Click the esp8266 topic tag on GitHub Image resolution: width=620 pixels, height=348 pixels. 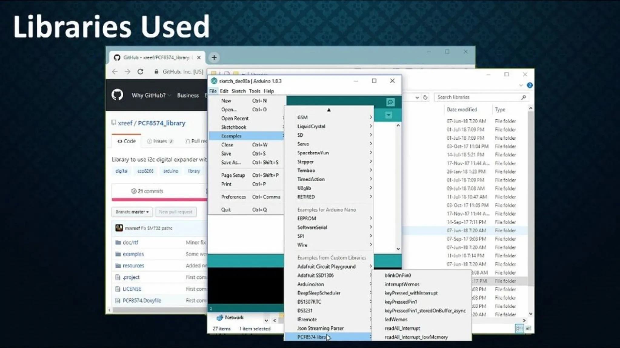(x=145, y=171)
